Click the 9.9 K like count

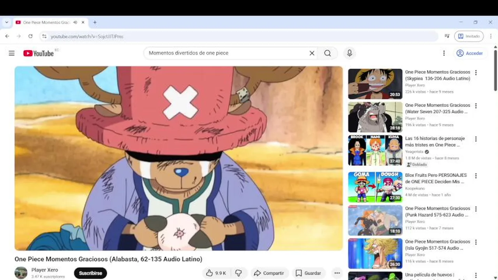221,273
